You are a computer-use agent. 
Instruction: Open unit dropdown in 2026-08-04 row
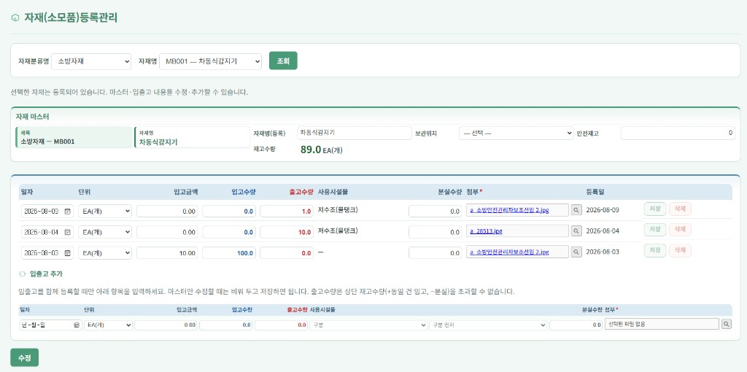[x=105, y=232]
